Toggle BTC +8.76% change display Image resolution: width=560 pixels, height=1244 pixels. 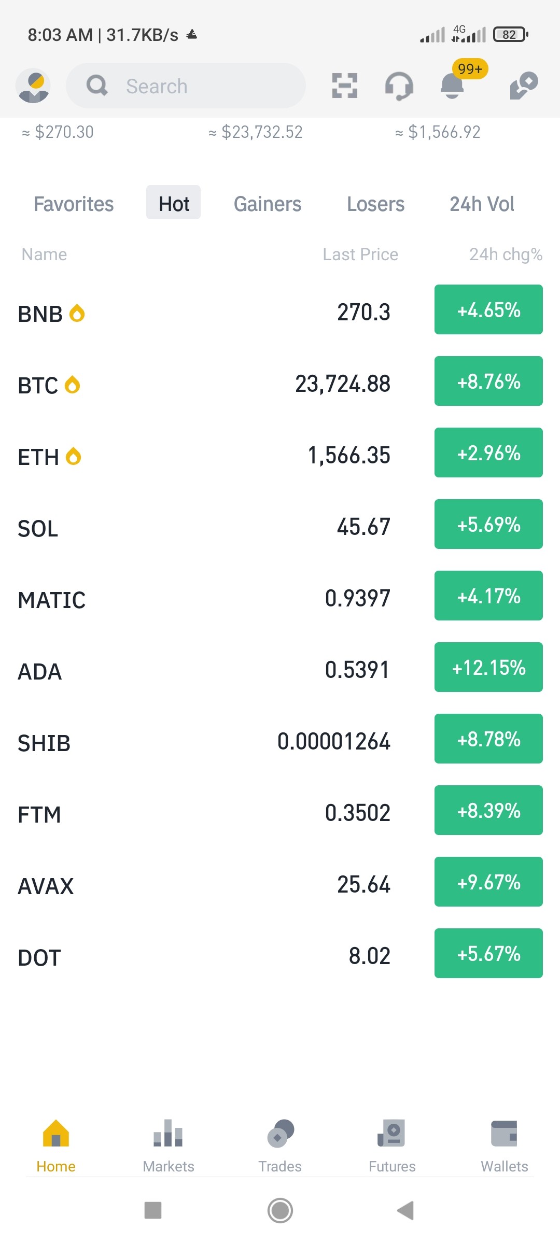[x=488, y=381]
